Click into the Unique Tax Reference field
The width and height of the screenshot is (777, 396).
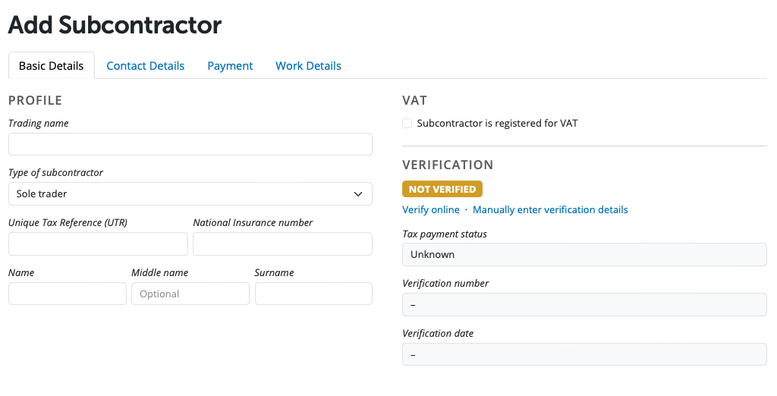98,244
